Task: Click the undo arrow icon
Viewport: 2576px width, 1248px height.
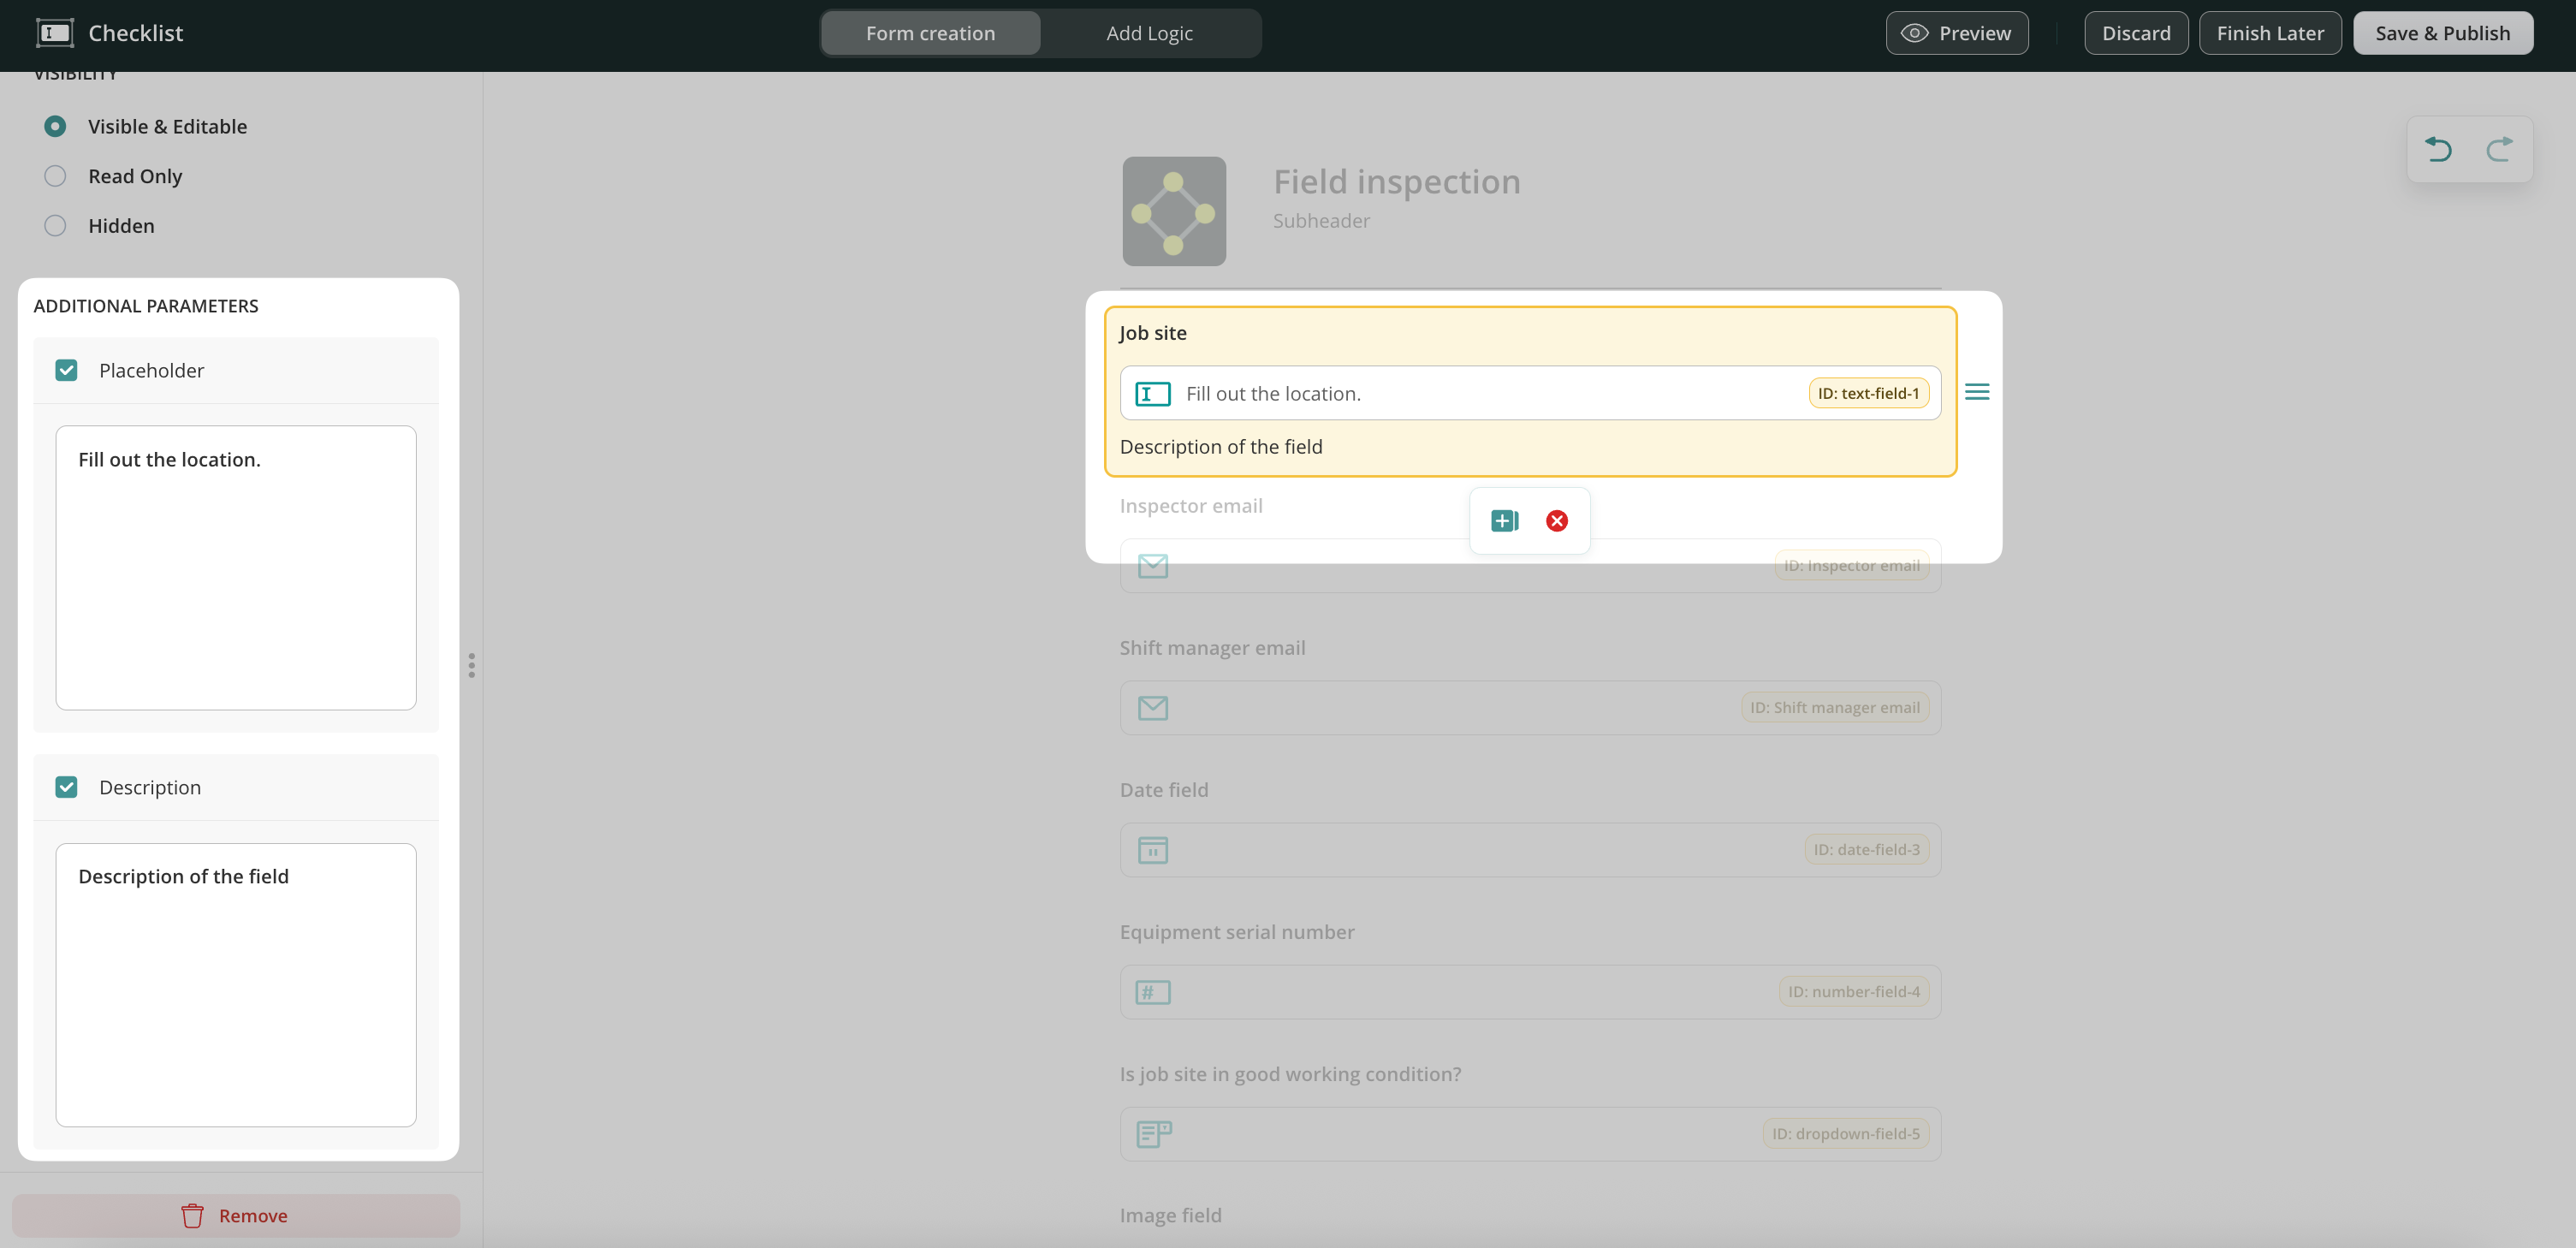Action: click(2438, 150)
